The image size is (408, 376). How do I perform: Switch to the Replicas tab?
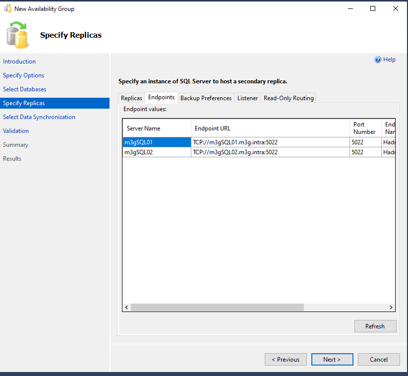(131, 98)
